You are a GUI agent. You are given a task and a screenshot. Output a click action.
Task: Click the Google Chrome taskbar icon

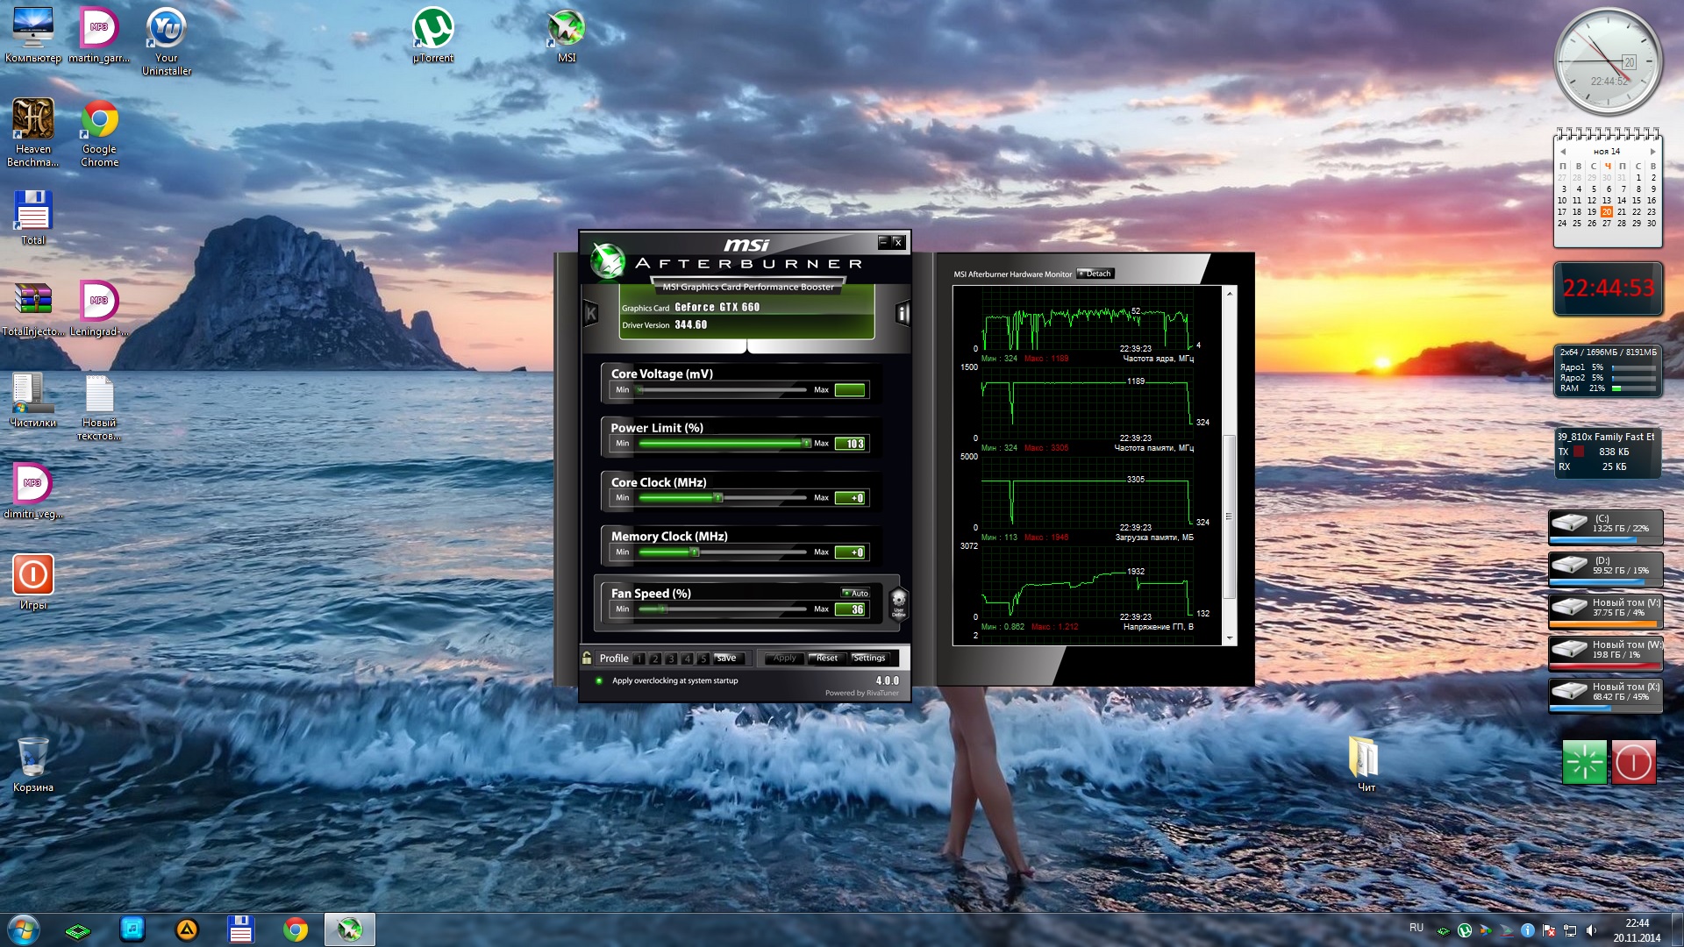pos(296,929)
